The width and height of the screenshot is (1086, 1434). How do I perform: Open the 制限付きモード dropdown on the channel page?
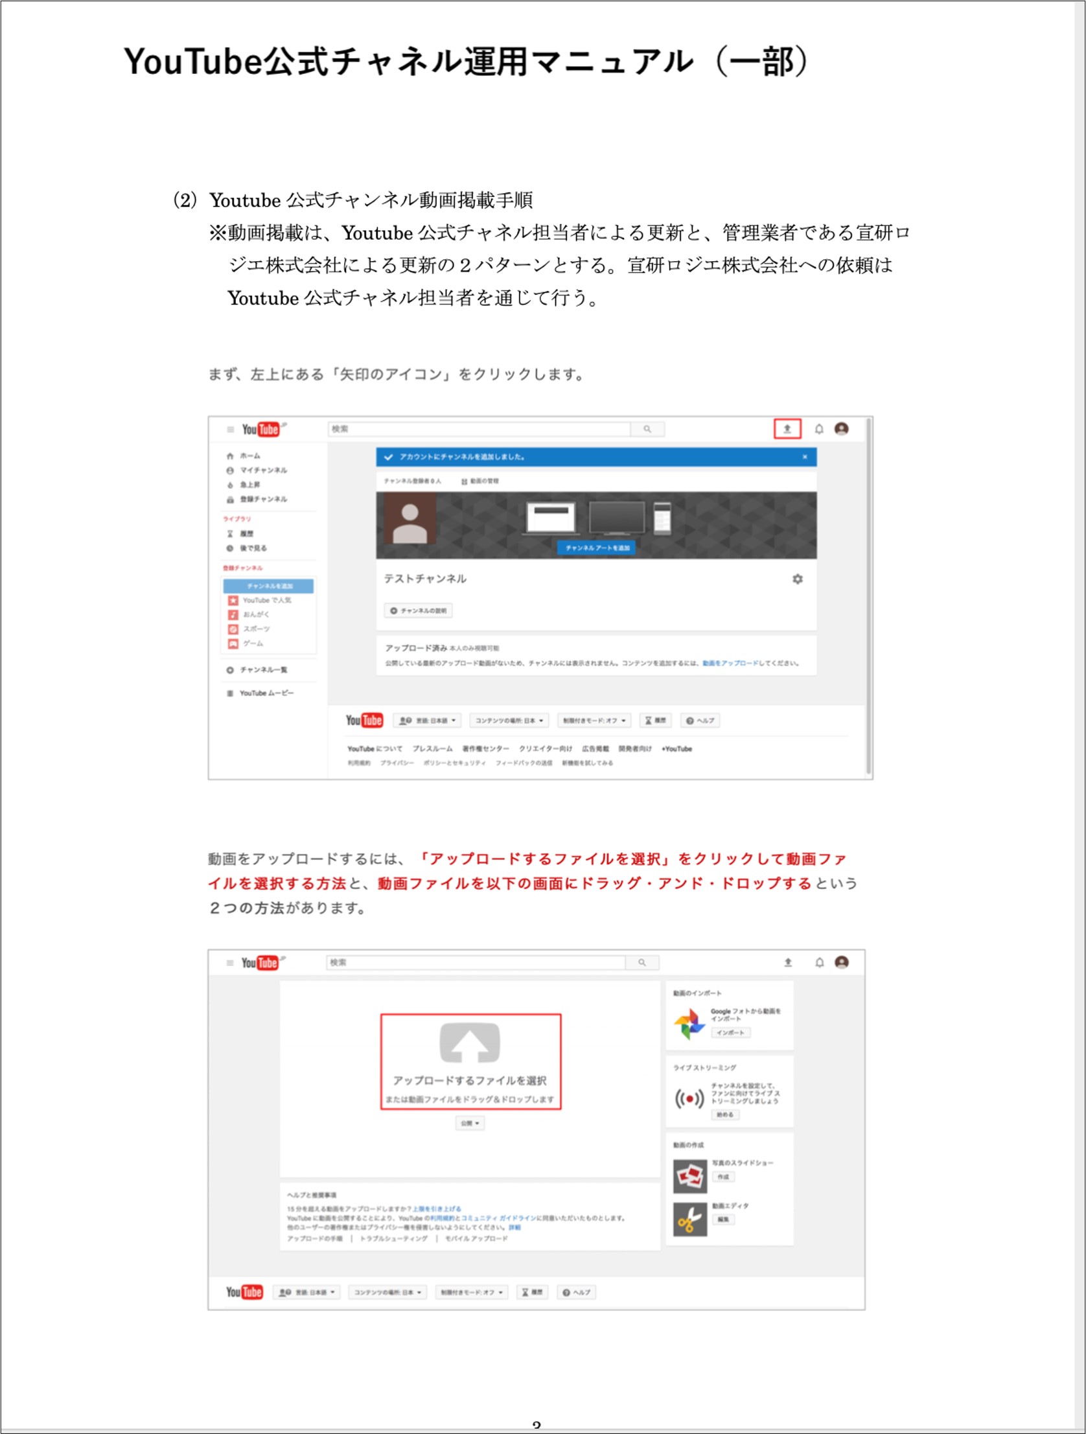(594, 721)
